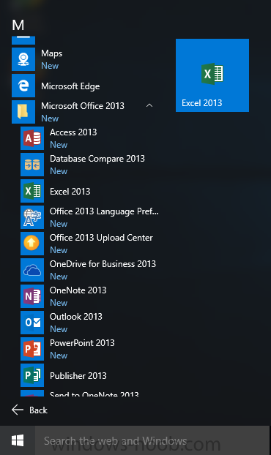Screen dimensions: 271x455
Task: Click the Search the web and Windows box
Action: tap(152, 440)
